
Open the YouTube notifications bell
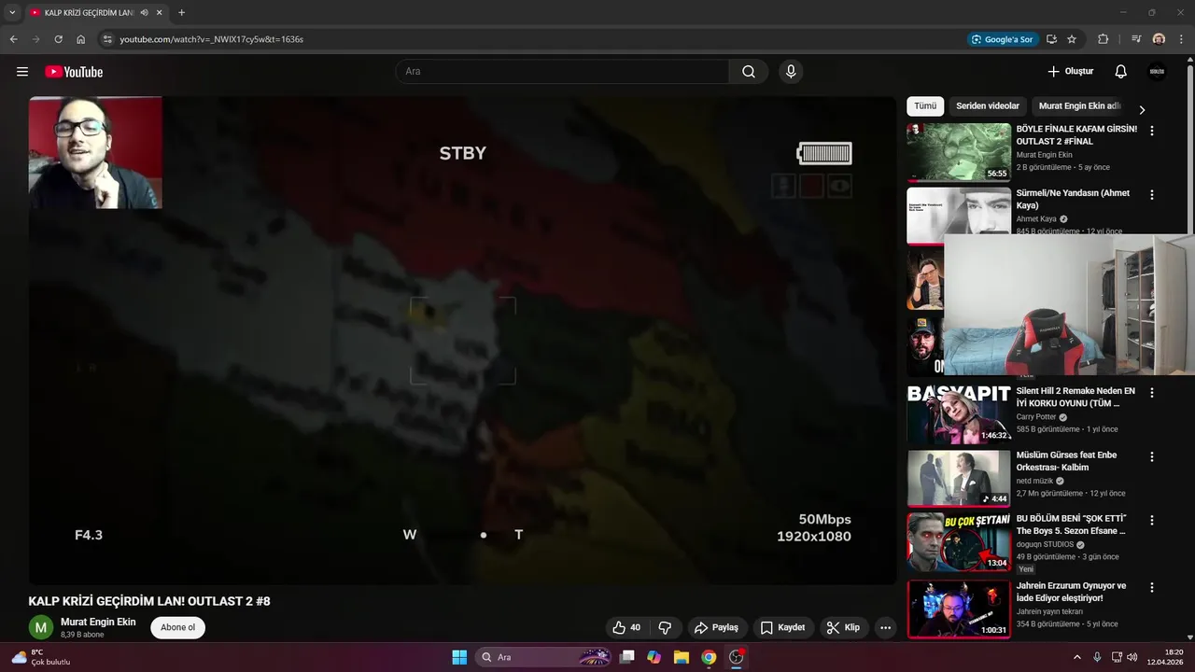coord(1121,72)
